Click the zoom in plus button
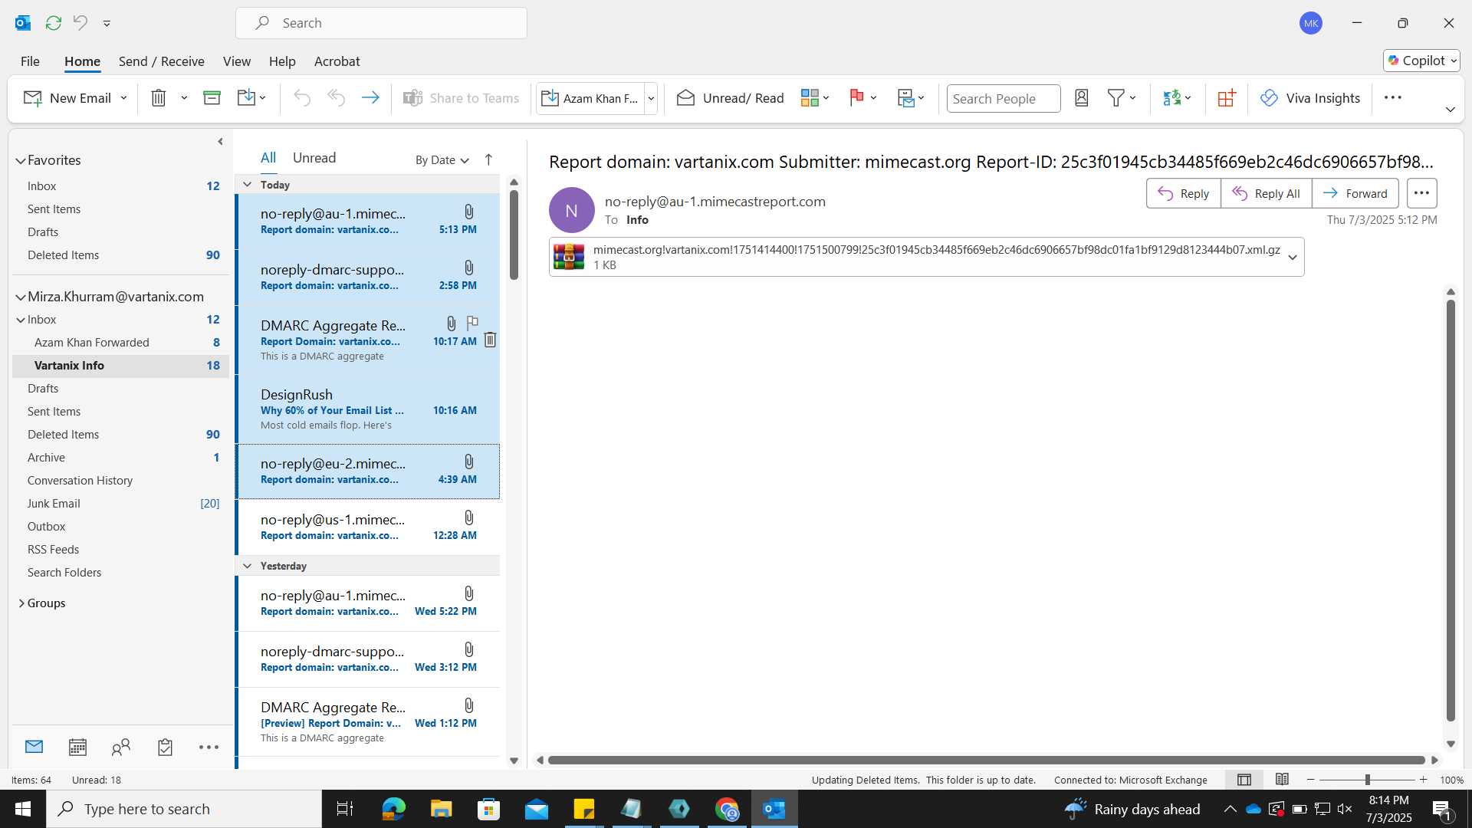 click(1423, 780)
